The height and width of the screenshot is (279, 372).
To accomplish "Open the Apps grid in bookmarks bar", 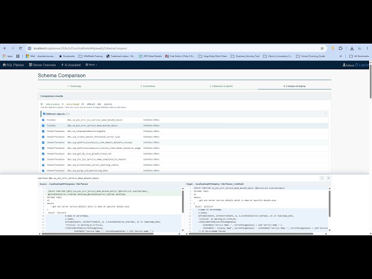I will [x=8, y=56].
